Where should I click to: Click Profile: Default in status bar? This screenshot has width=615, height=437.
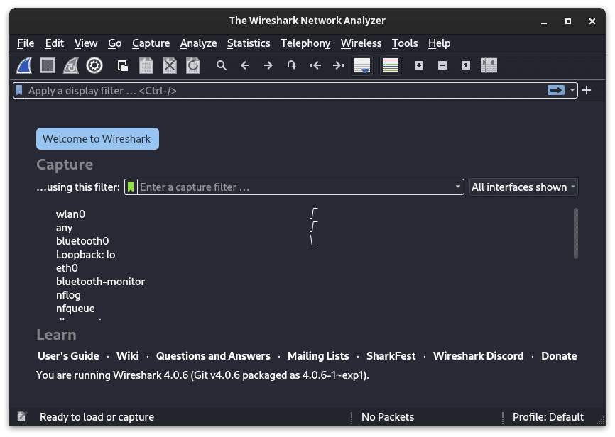tap(548, 417)
